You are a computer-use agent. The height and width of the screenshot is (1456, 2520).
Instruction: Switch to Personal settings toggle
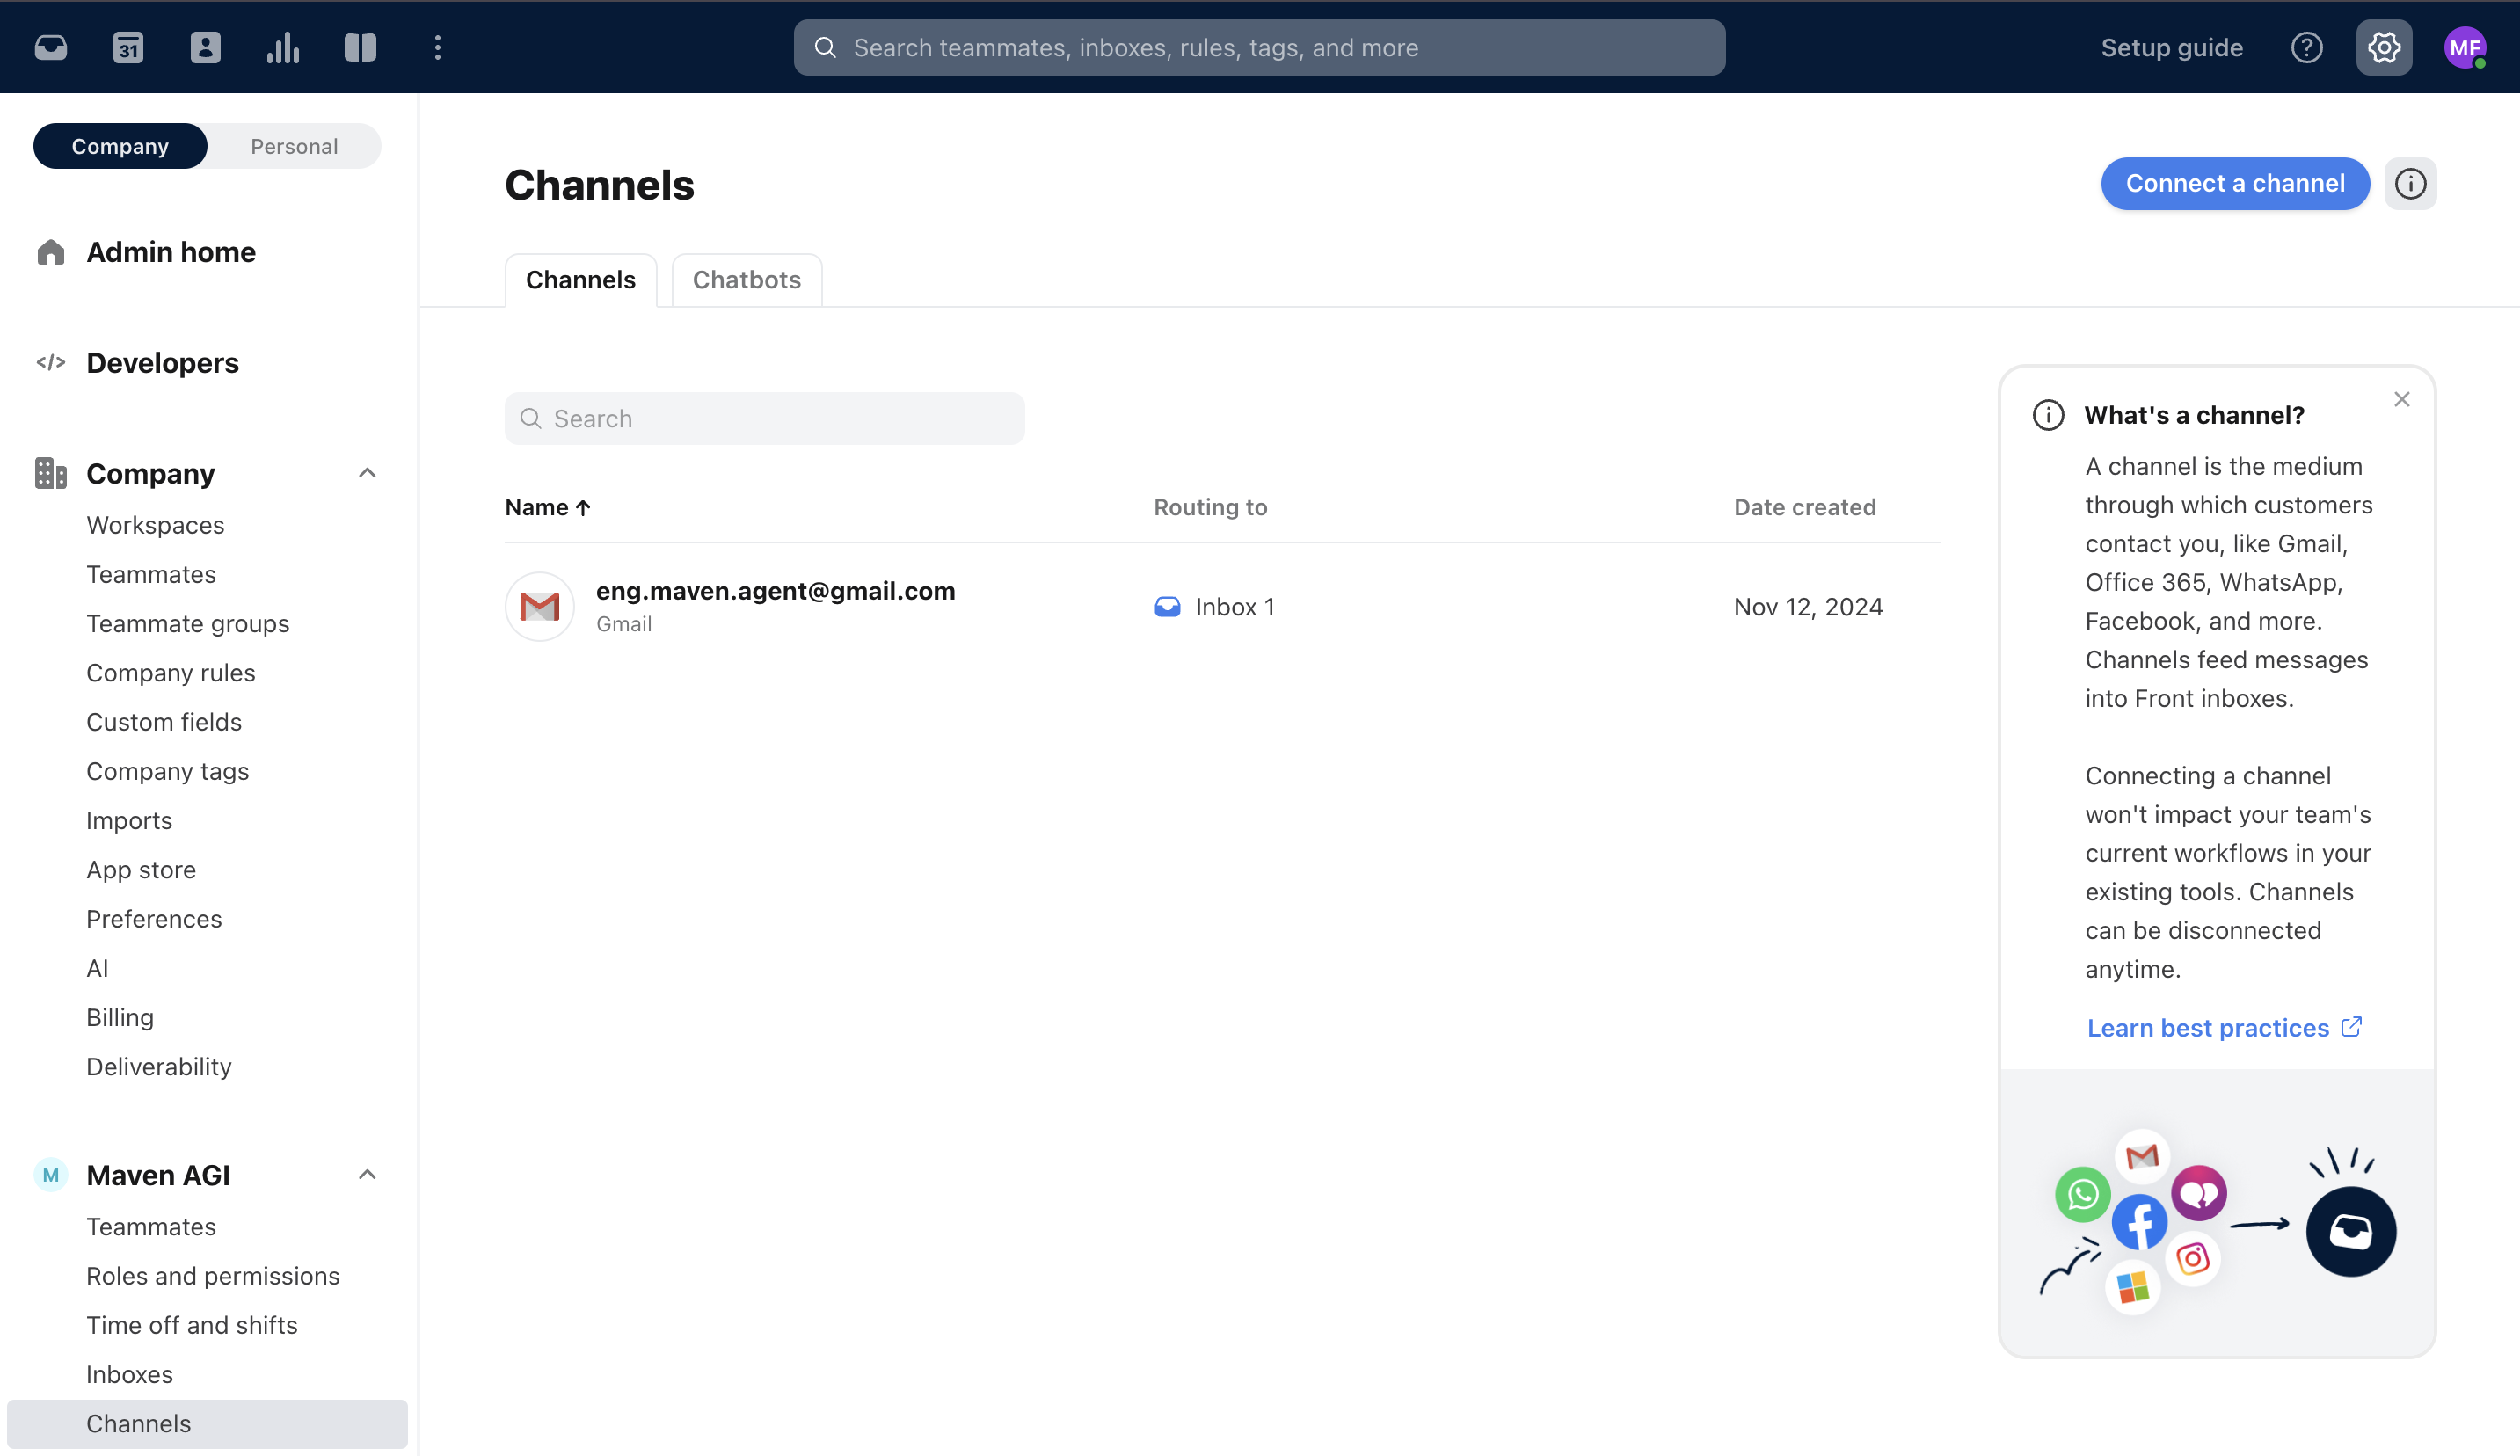click(x=294, y=146)
